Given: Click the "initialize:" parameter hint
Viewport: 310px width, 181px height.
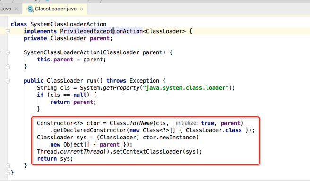Looking at the screenshot, I should pos(187,123).
